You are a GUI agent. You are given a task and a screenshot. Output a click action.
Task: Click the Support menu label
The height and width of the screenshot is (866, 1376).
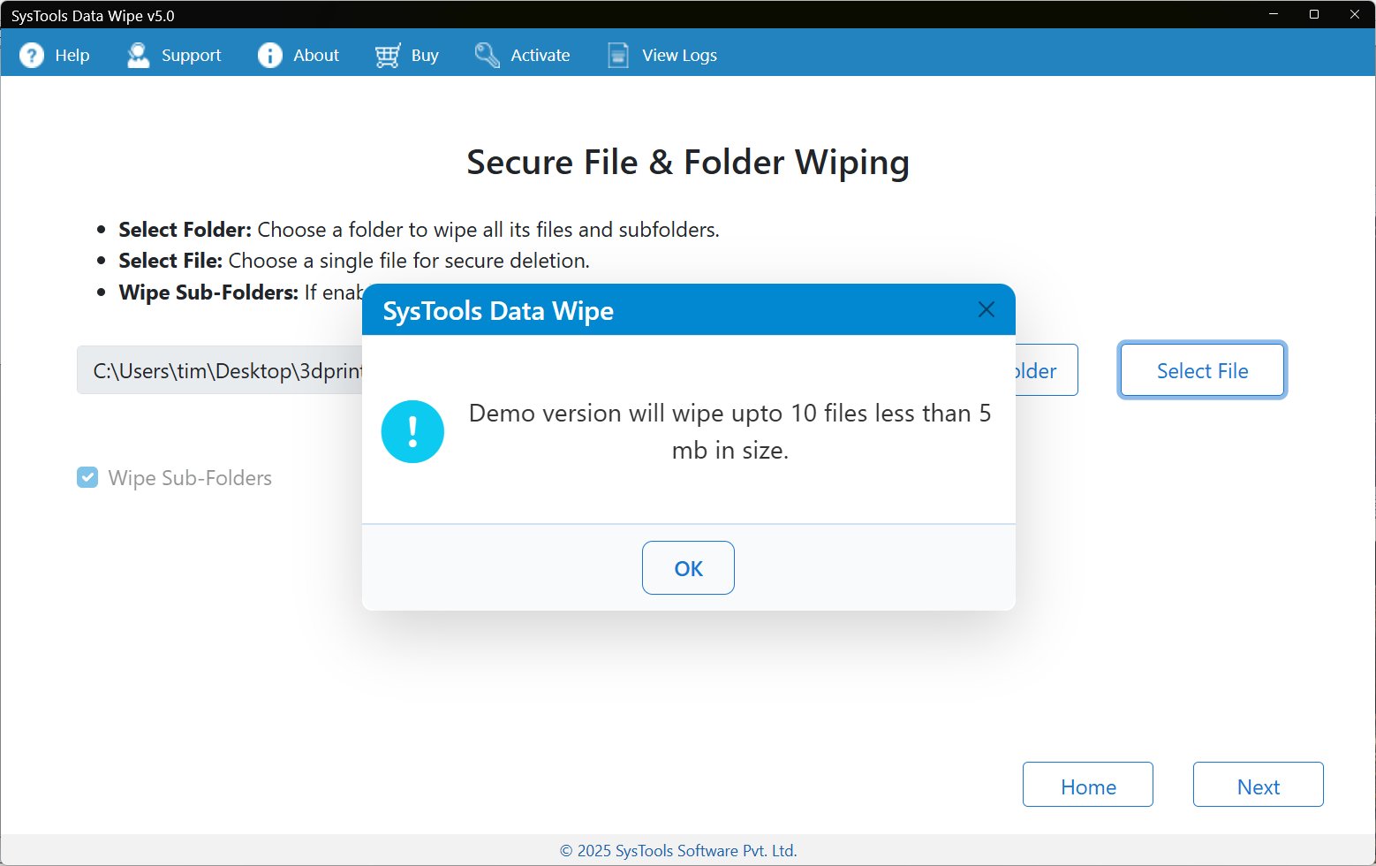(191, 56)
